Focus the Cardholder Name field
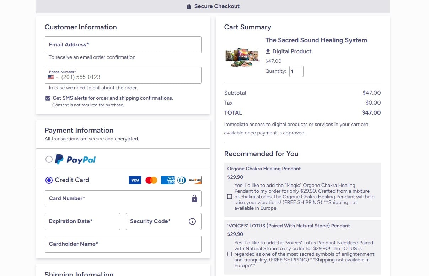429x276 pixels. point(123,244)
